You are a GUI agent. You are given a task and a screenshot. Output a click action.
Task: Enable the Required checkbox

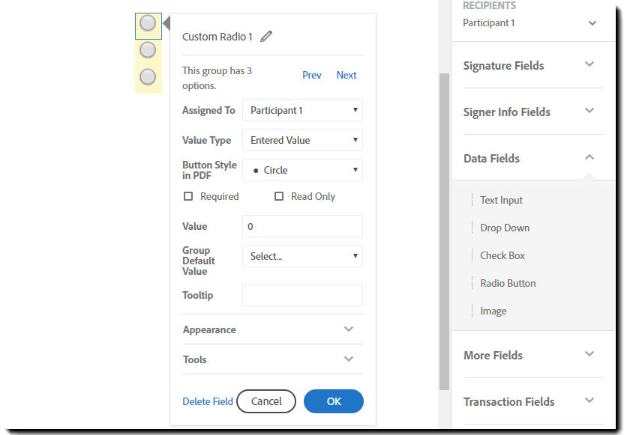click(x=188, y=196)
